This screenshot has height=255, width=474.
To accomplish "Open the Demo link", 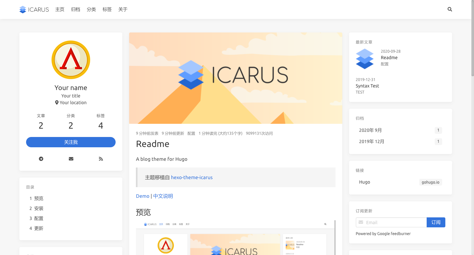I will (143, 196).
